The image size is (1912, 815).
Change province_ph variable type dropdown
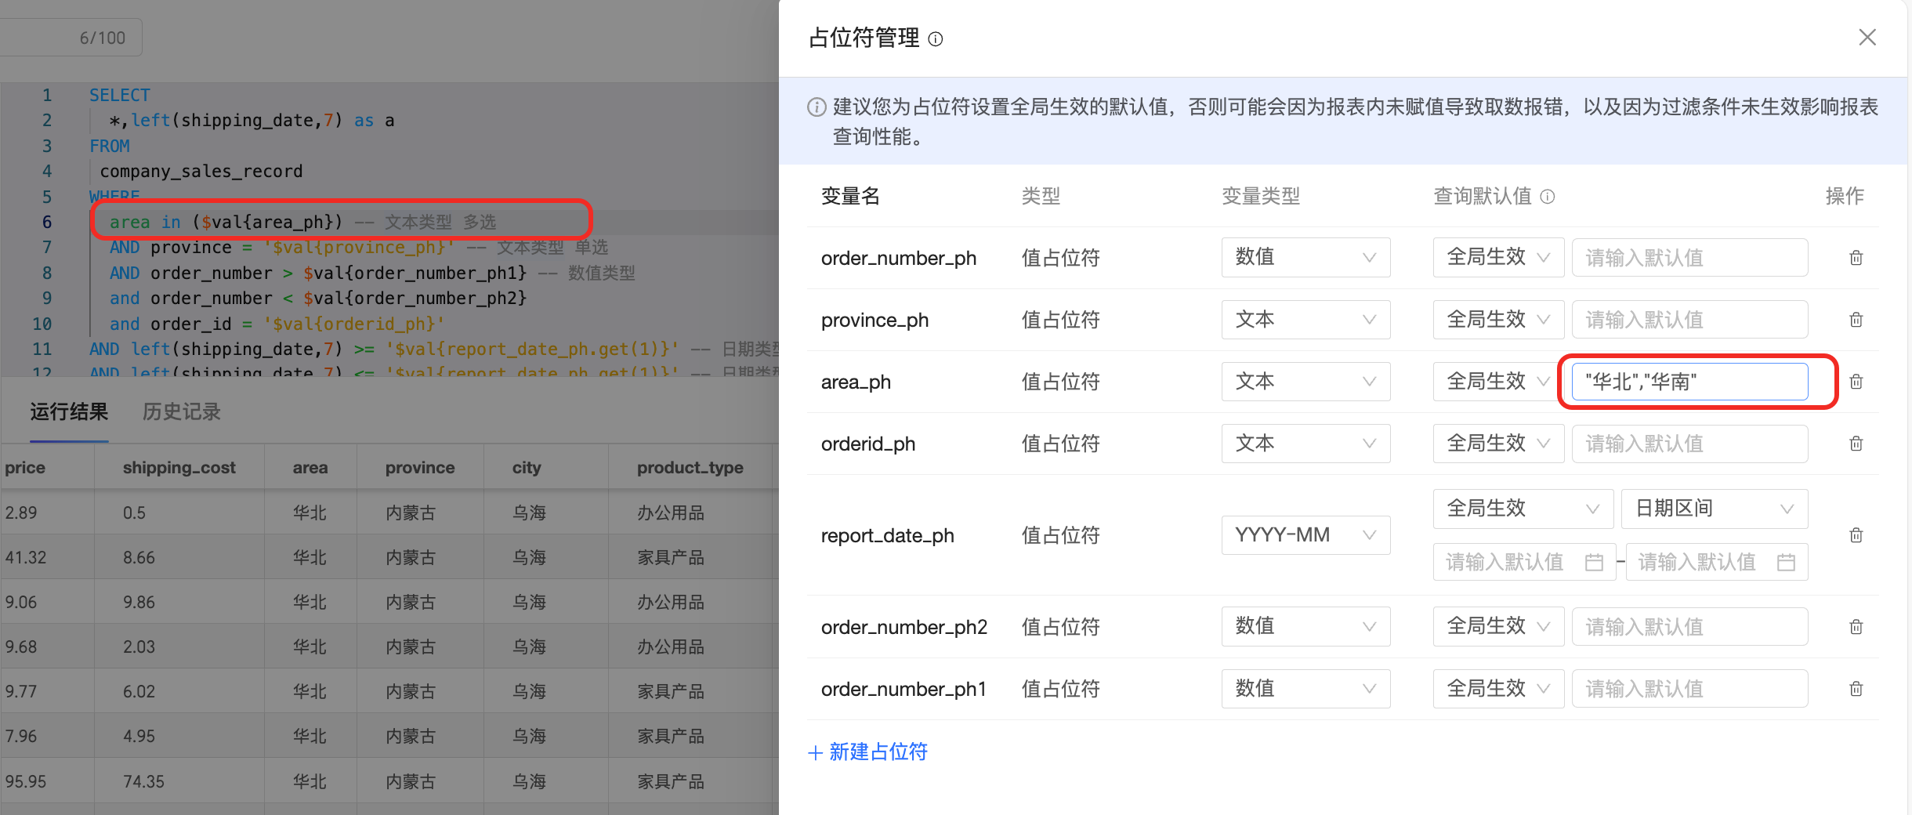click(1305, 320)
